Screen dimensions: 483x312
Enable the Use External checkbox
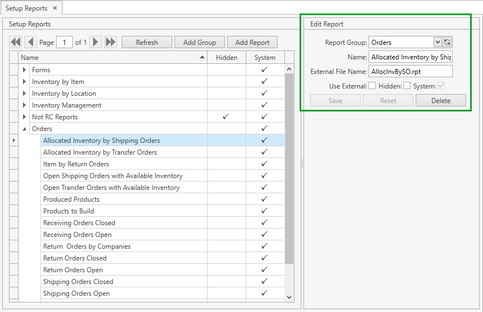(372, 86)
